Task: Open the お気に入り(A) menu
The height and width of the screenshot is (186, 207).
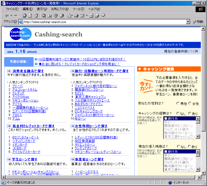Action: click(60, 9)
